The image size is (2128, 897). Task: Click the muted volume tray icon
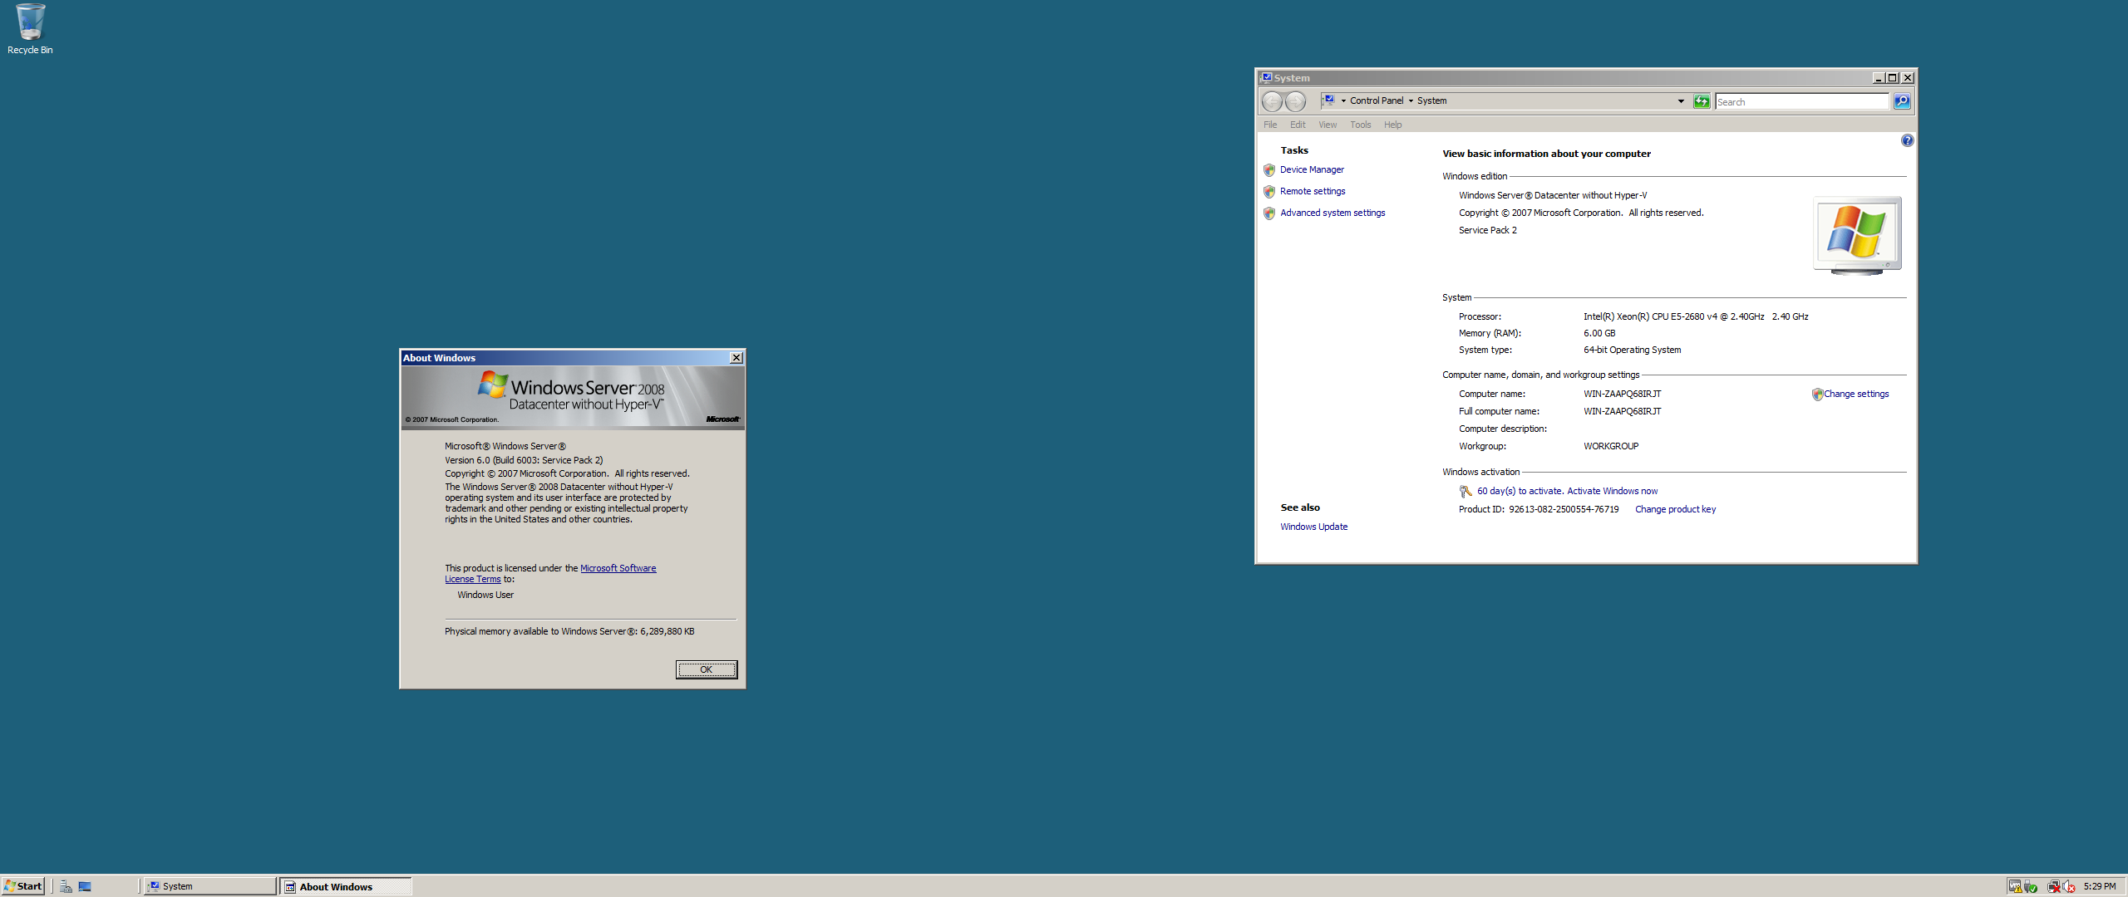click(x=2069, y=886)
